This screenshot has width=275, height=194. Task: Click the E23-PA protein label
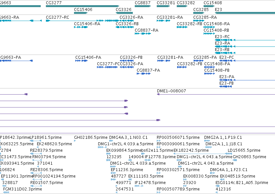click(227, 77)
